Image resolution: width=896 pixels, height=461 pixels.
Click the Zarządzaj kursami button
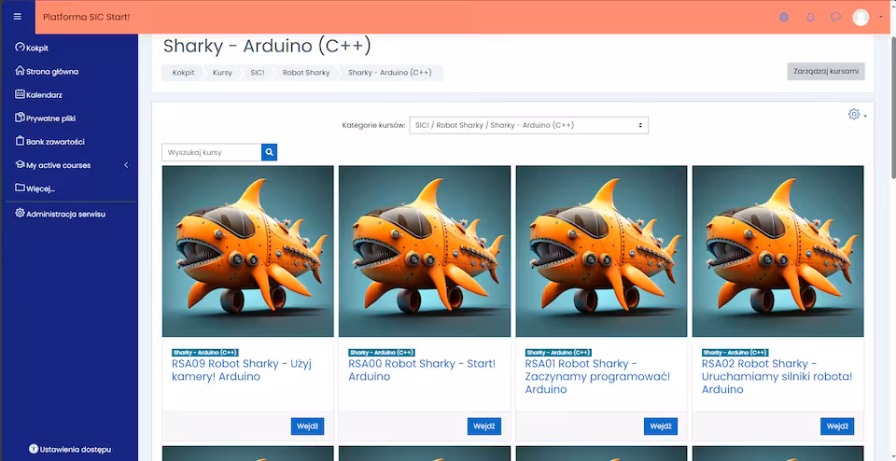coord(825,72)
